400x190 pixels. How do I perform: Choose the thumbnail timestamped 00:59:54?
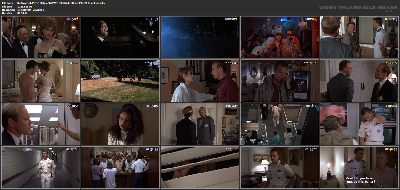coord(40,124)
